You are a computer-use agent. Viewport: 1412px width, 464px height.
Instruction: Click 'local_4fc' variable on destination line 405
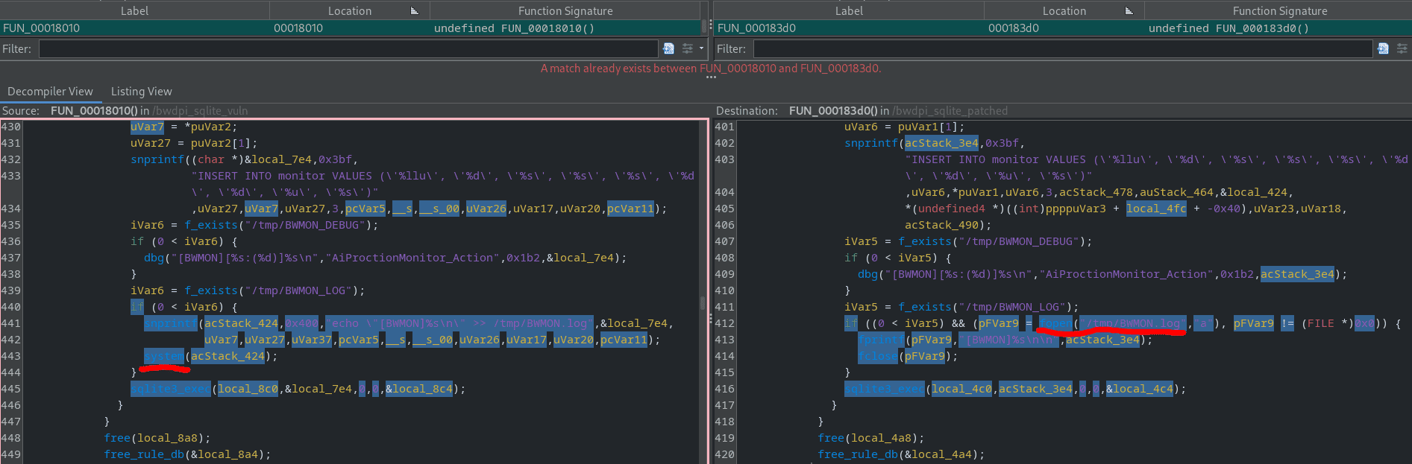coord(1156,209)
